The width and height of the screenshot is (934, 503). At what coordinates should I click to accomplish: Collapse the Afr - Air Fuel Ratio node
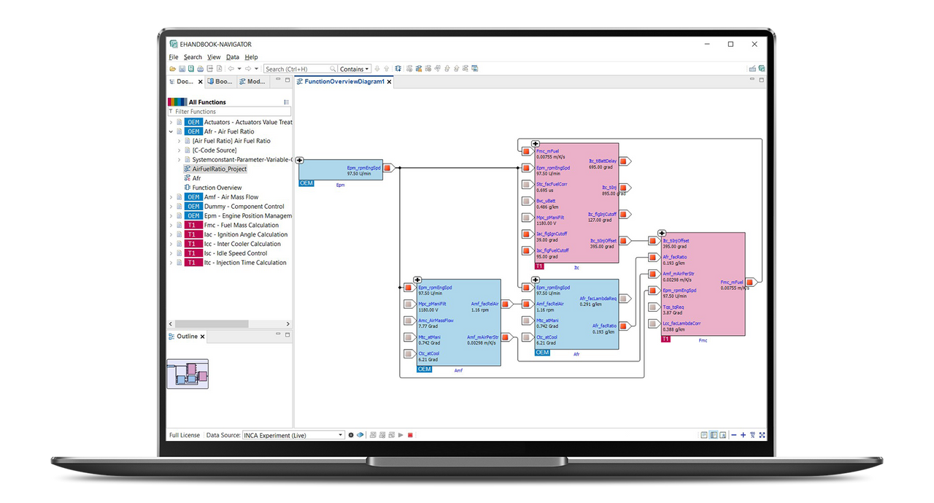pos(171,131)
